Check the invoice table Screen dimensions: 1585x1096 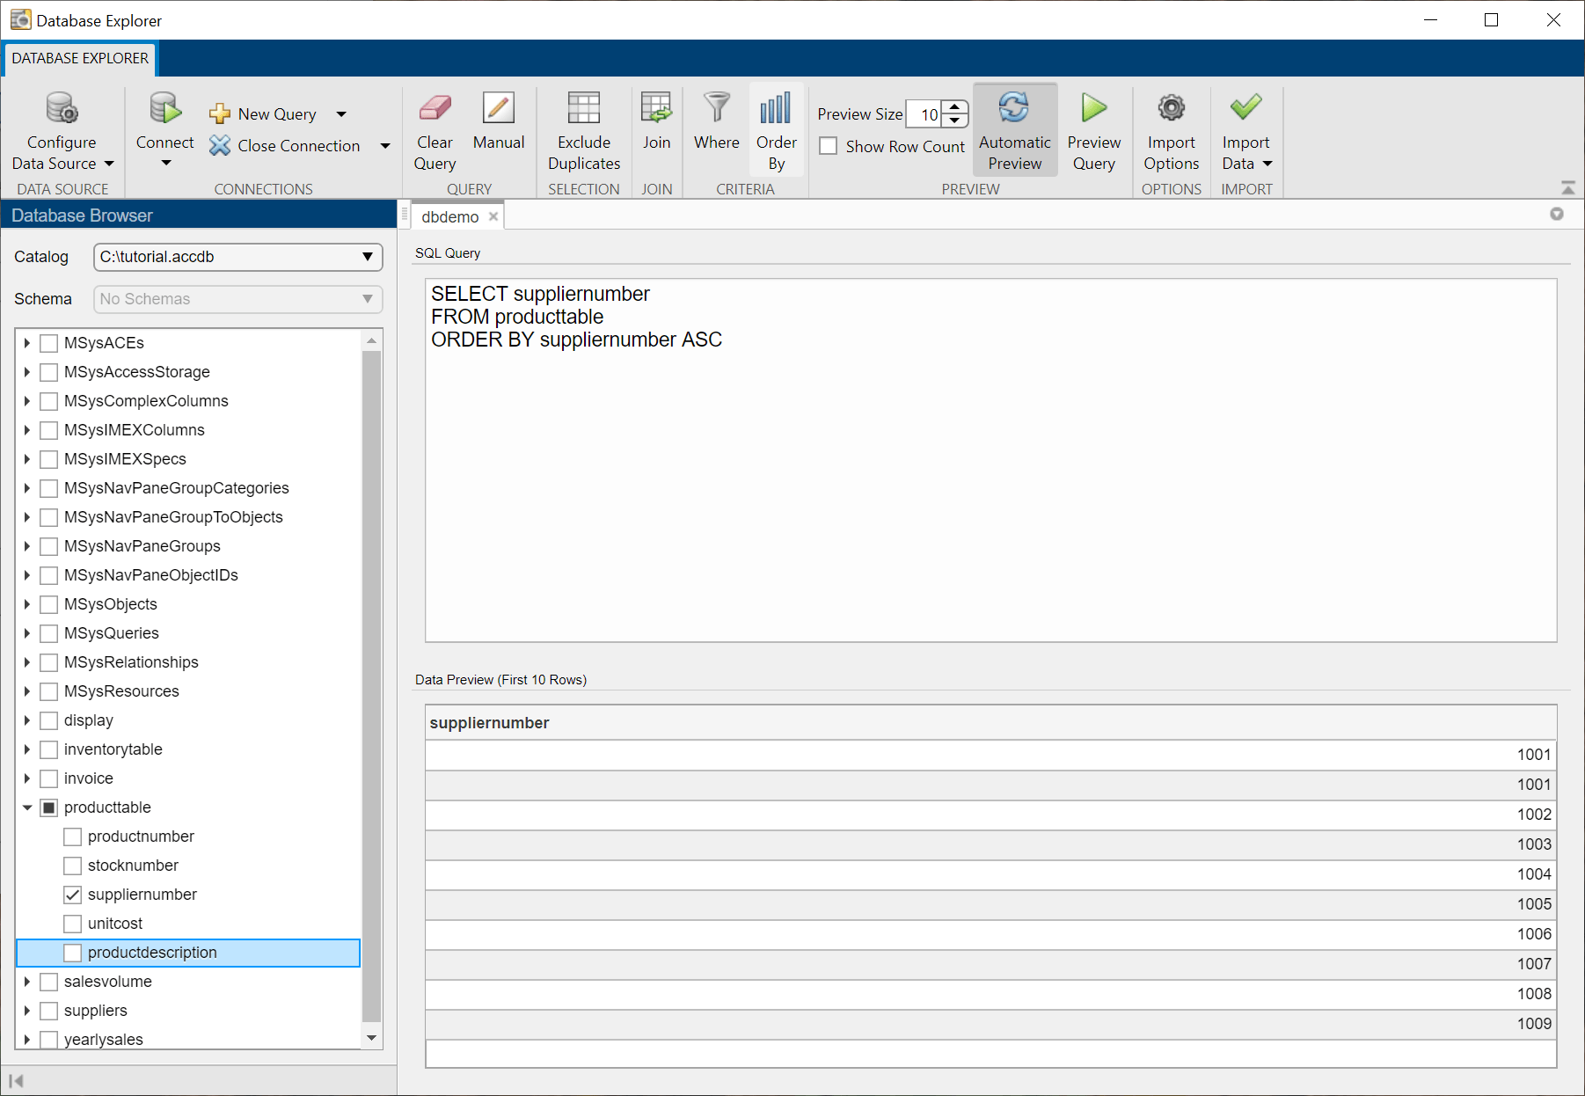[49, 778]
